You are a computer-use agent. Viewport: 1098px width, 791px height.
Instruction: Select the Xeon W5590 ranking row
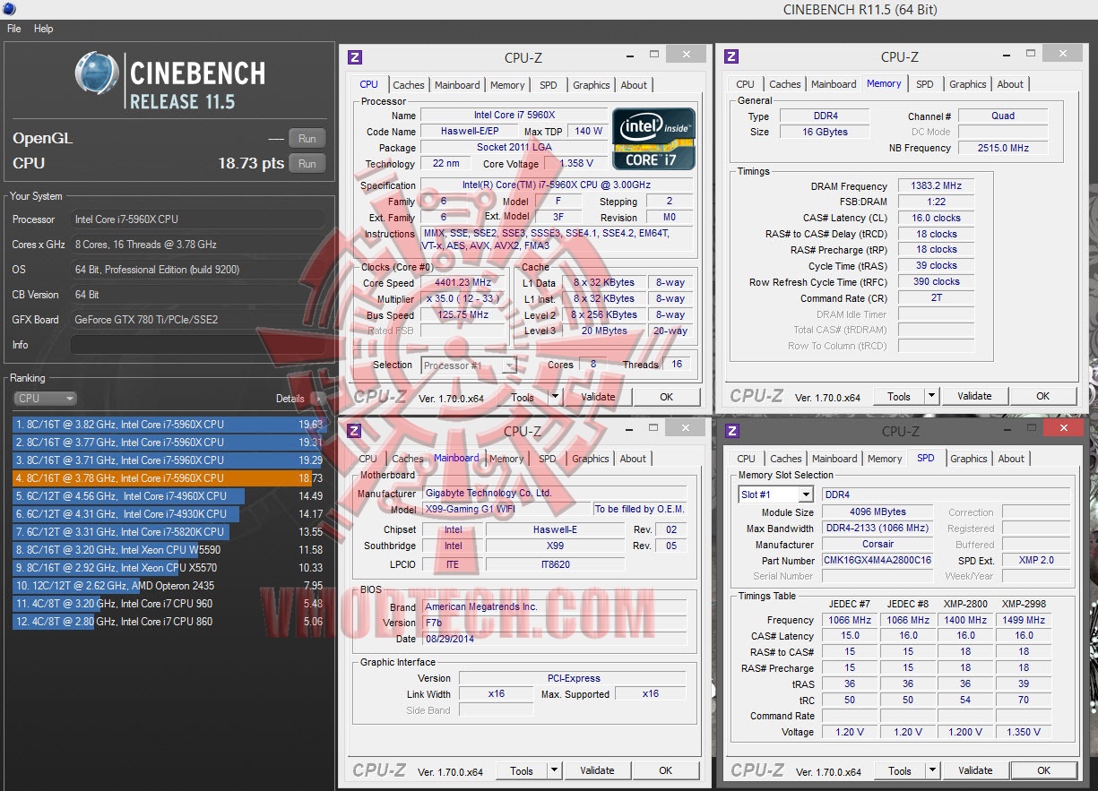pyautogui.click(x=169, y=550)
